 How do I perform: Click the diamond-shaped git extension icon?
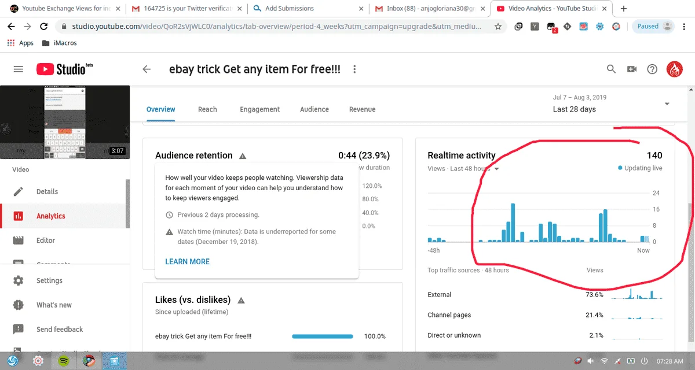tap(568, 27)
